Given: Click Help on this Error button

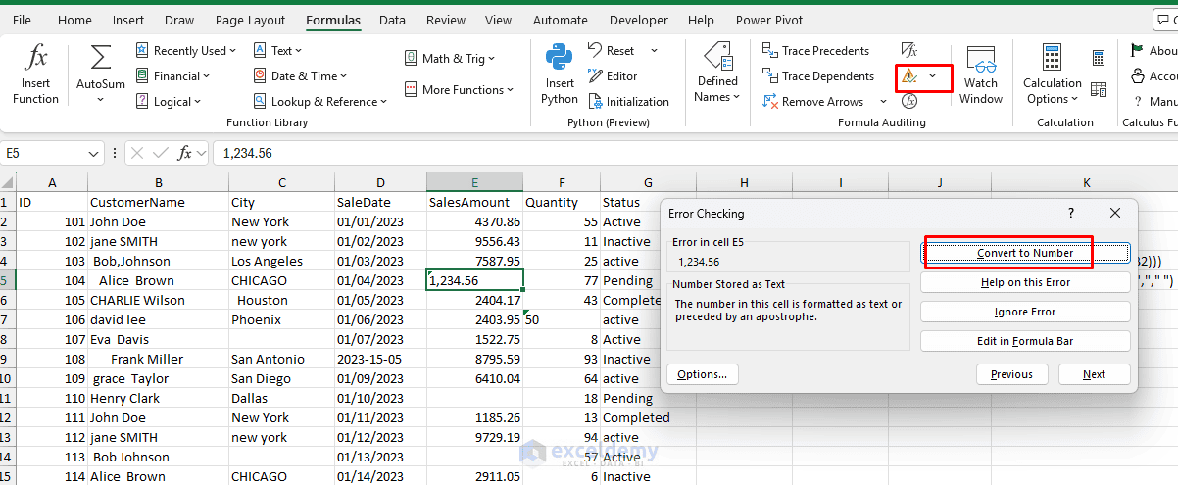Looking at the screenshot, I should tap(1025, 282).
